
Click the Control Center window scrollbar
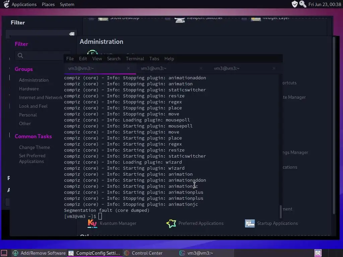(x=334, y=126)
